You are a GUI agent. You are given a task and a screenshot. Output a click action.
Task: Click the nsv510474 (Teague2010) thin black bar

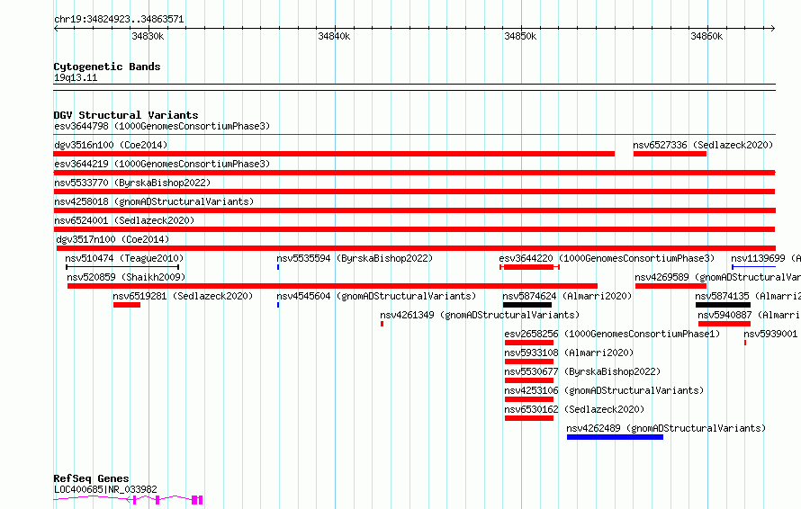coord(122,267)
